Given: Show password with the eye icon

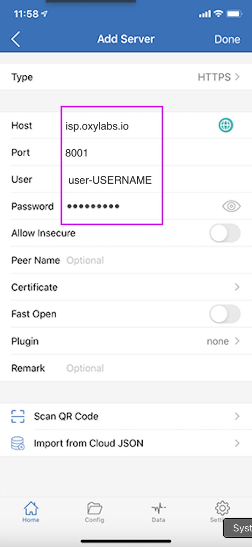Looking at the screenshot, I should pos(231,206).
